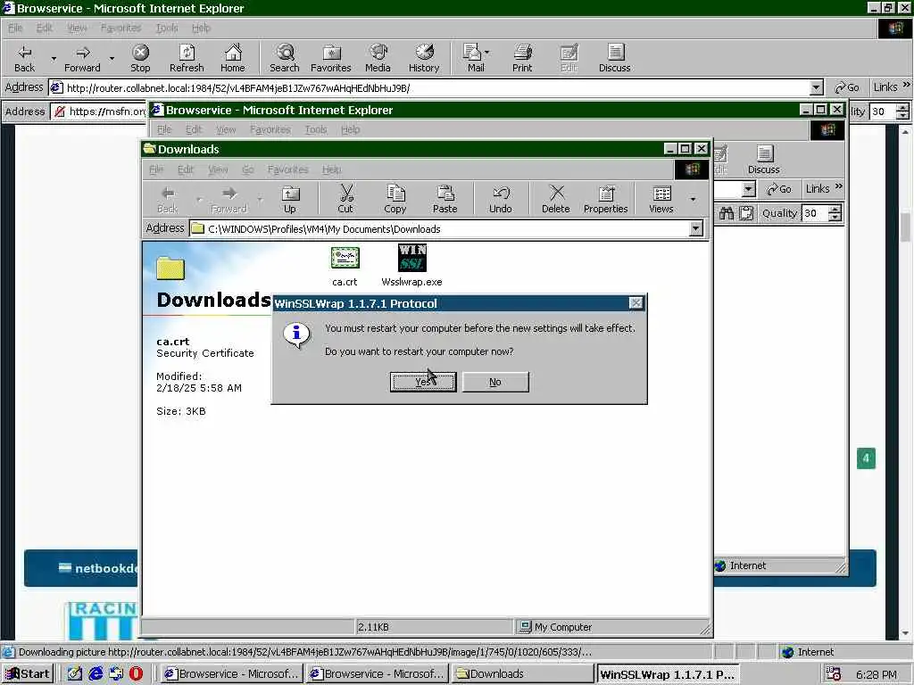The image size is (914, 685).
Task: Click the Quality spinner arrows in main IE
Action: [x=903, y=111]
